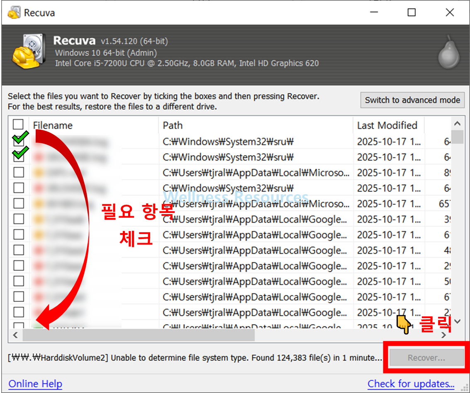Image resolution: width=470 pixels, height=393 pixels.
Task: Click the Recuva icon in the title bar
Action: [x=14, y=13]
